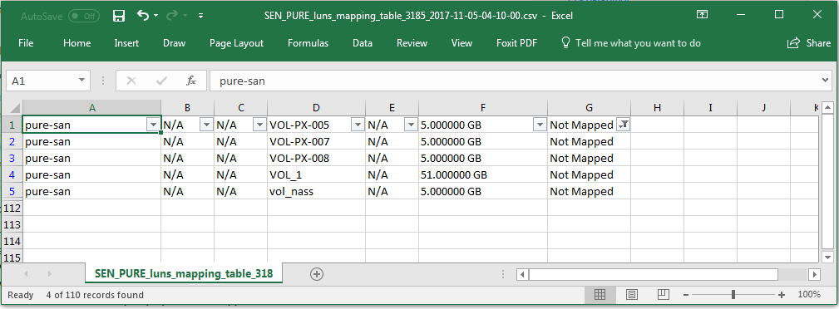
Task: Switch to the Insert ribbon tab
Action: (126, 43)
